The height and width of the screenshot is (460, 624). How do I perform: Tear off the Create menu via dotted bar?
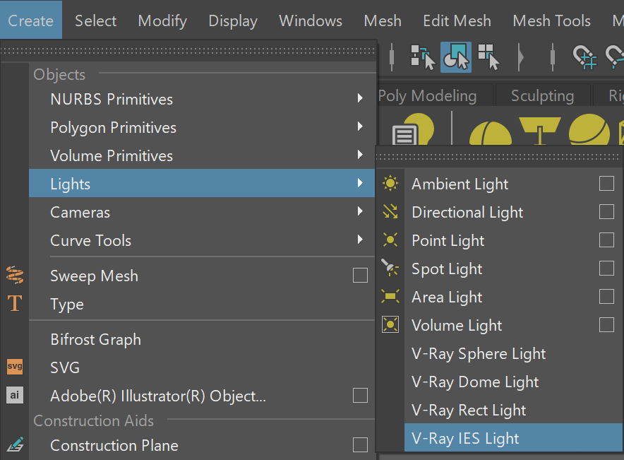click(x=188, y=51)
